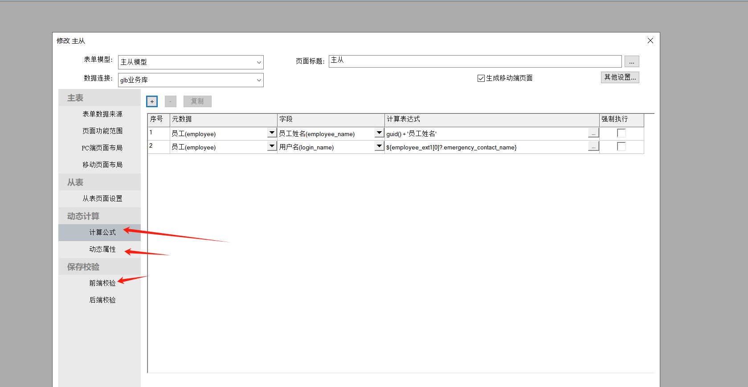
Task: Toggle 强制执行 checkbox in row 1
Action: pos(621,133)
